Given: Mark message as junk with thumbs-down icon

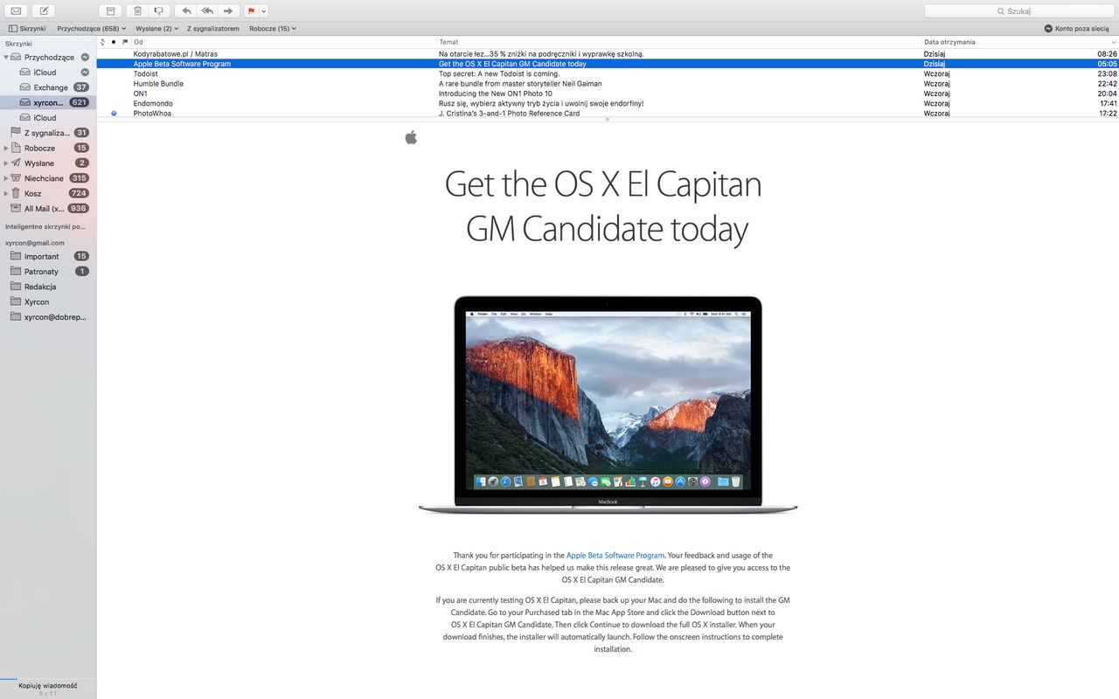Looking at the screenshot, I should coord(158,10).
